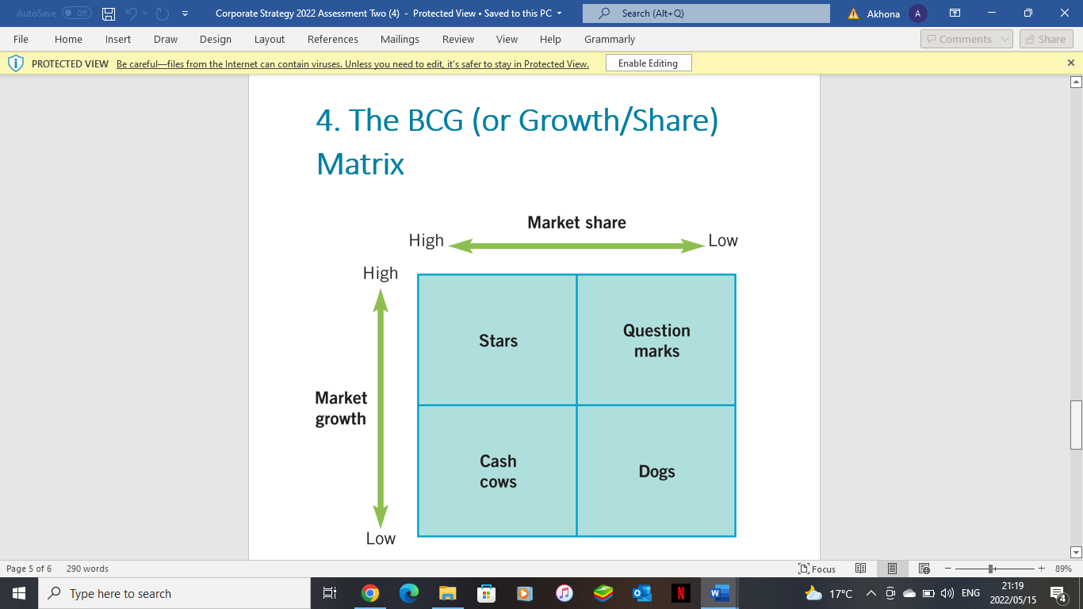
Task: Click the Undo arrow icon
Action: (132, 13)
